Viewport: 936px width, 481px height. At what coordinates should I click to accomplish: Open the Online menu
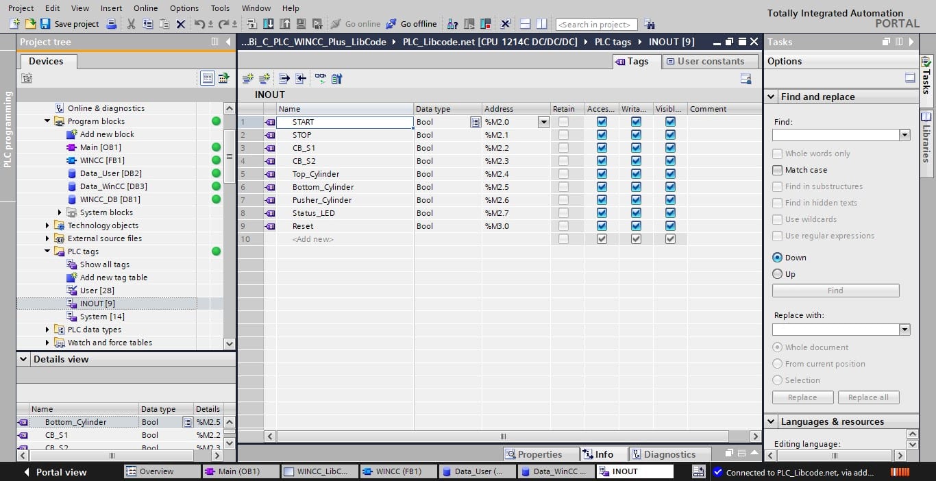pyautogui.click(x=145, y=8)
